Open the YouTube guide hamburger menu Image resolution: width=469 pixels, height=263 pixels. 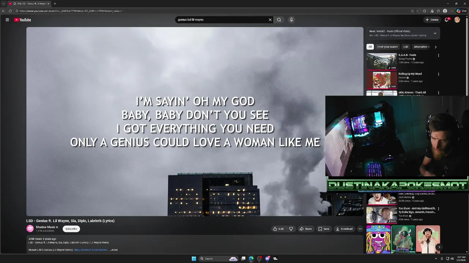coord(7,20)
